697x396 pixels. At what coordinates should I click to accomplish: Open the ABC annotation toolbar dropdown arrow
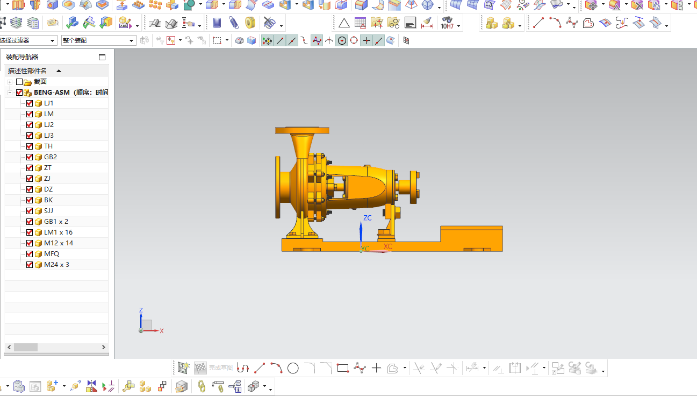pyautogui.click(x=137, y=25)
